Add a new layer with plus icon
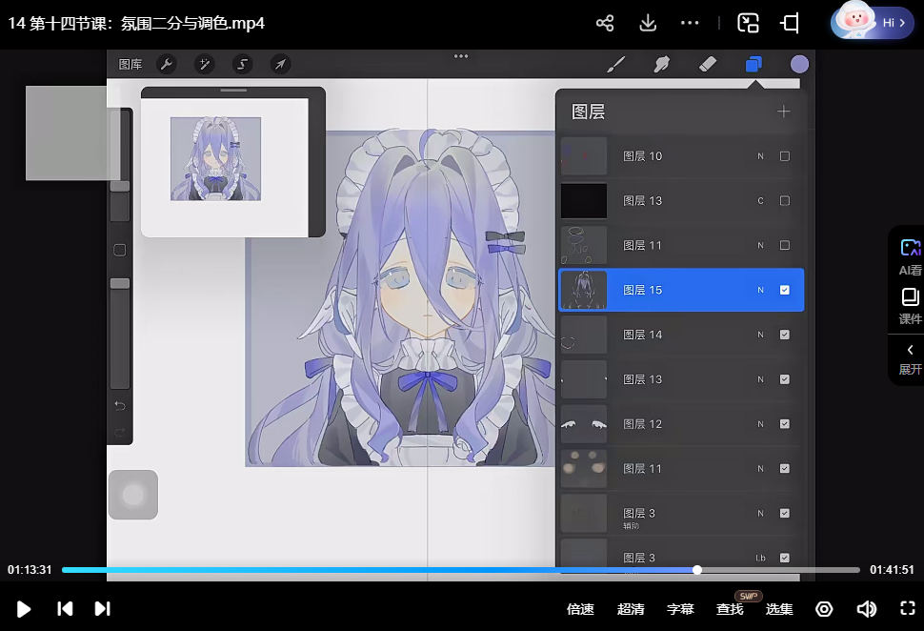 click(x=783, y=112)
